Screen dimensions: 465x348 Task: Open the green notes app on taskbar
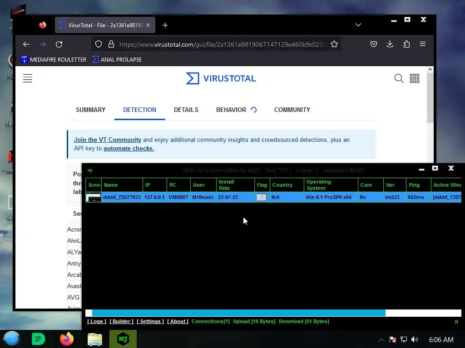coord(38,339)
